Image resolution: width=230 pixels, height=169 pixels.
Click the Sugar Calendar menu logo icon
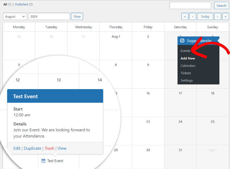[x=182, y=40]
